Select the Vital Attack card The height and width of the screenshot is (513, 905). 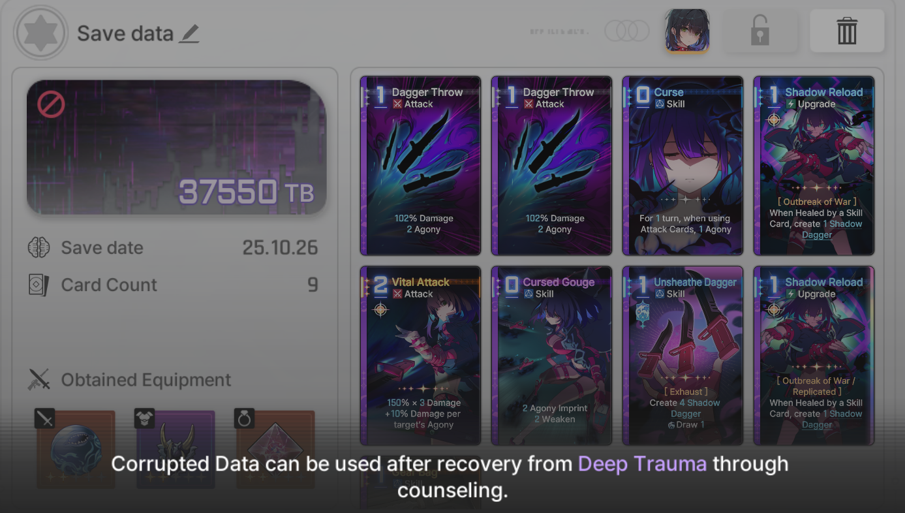tap(421, 356)
